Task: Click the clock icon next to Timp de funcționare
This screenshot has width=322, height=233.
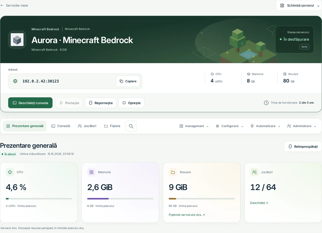Action: [266, 103]
